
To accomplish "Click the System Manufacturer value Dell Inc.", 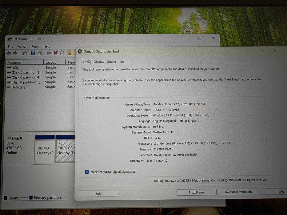I will (158, 127).
